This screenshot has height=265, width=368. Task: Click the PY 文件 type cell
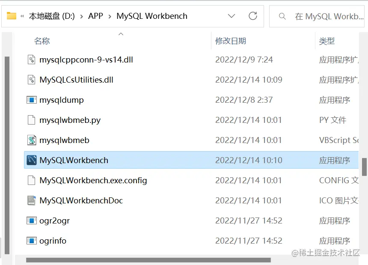click(332, 120)
